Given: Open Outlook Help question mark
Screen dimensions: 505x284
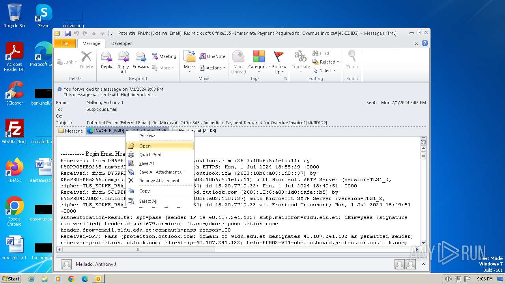Looking at the screenshot, I should click(425, 43).
